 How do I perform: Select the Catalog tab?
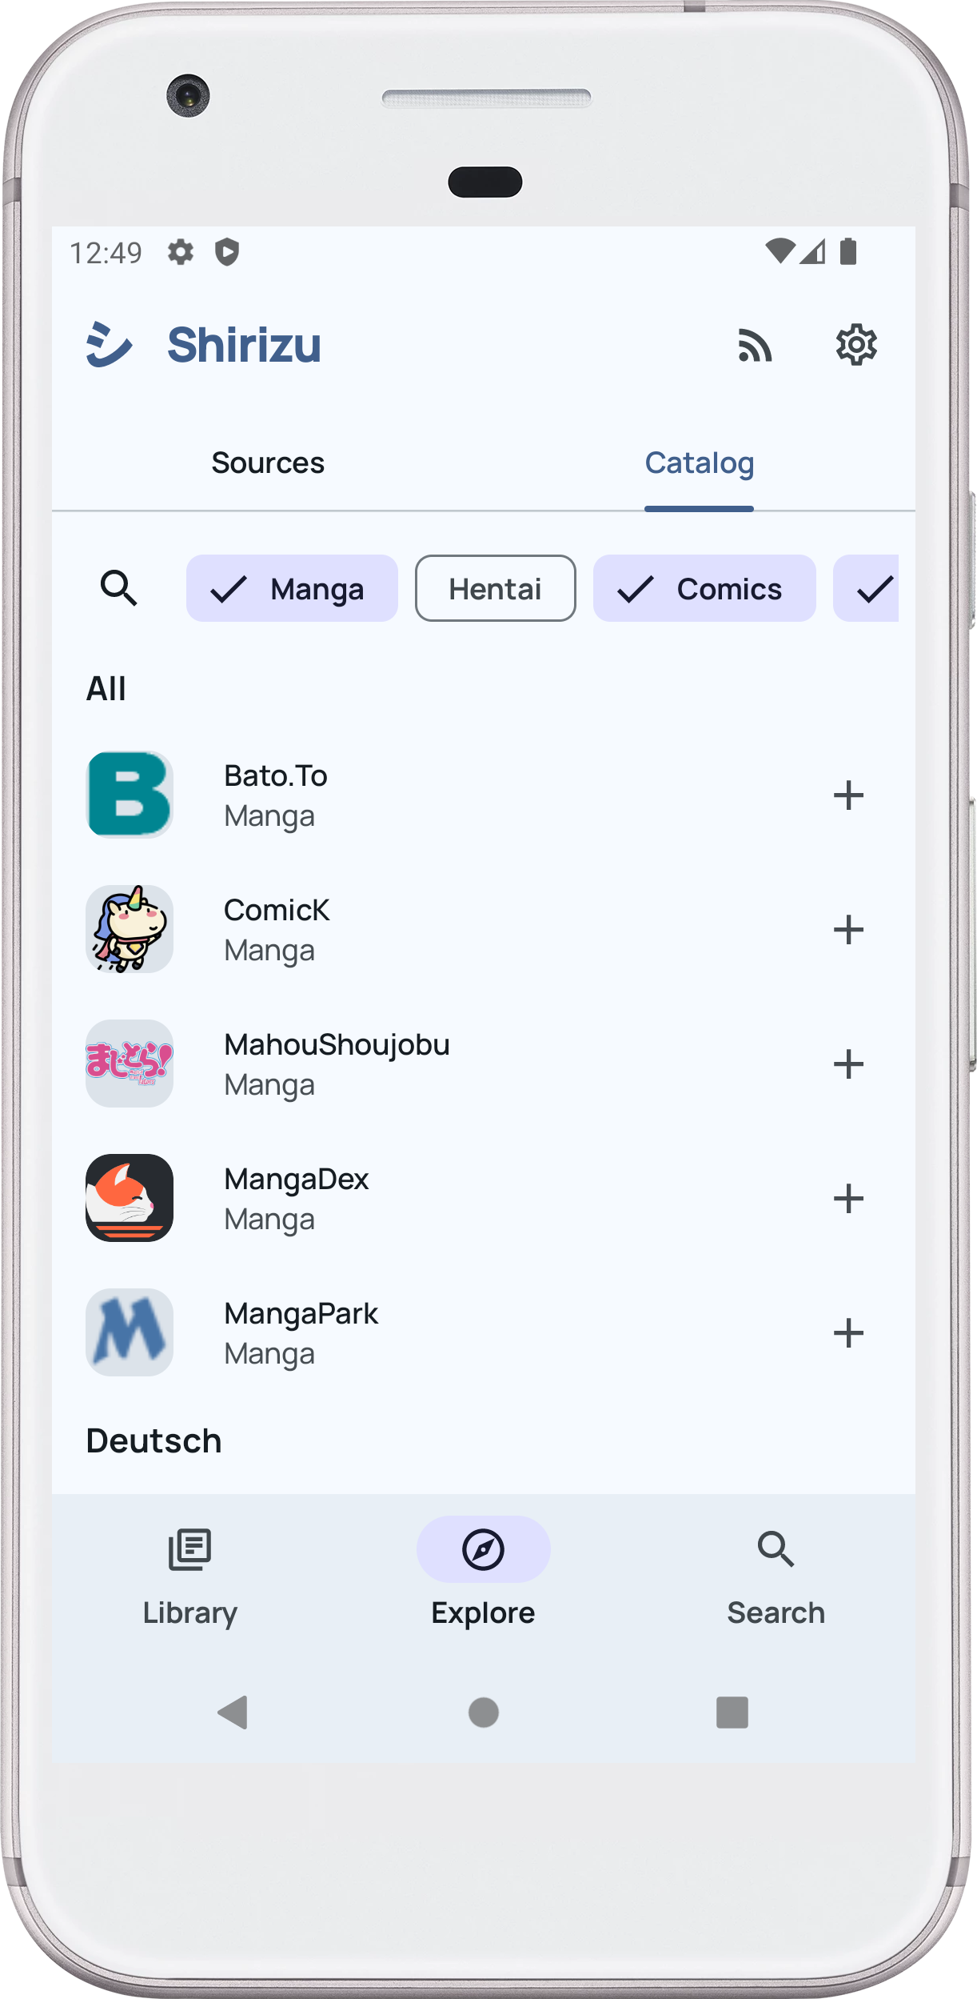699,463
